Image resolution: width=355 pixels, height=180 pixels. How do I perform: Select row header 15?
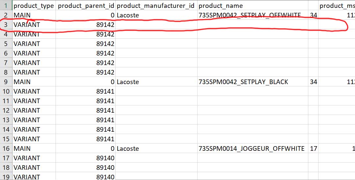6,139
